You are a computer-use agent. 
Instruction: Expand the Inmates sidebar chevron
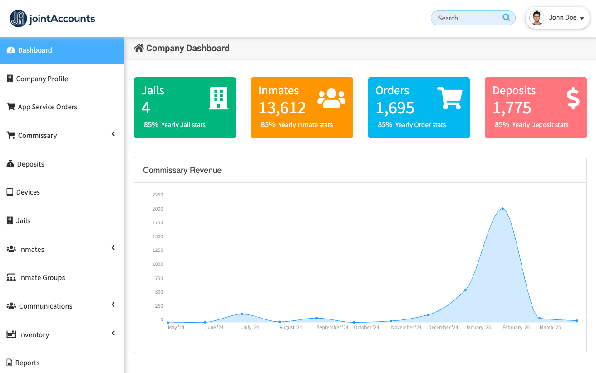pos(113,248)
